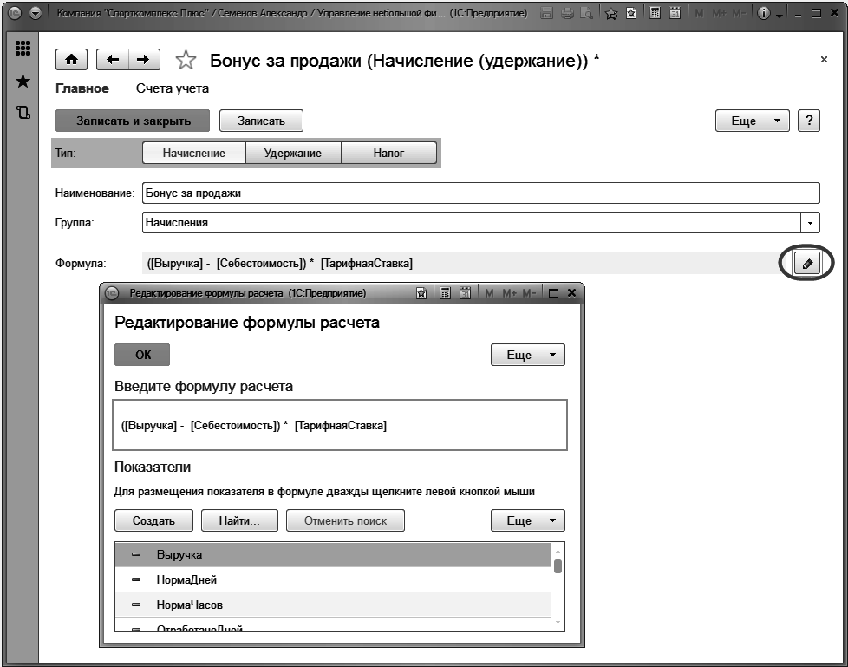This screenshot has width=848, height=667.
Task: Click M- button in main title bar
Action: pos(739,14)
